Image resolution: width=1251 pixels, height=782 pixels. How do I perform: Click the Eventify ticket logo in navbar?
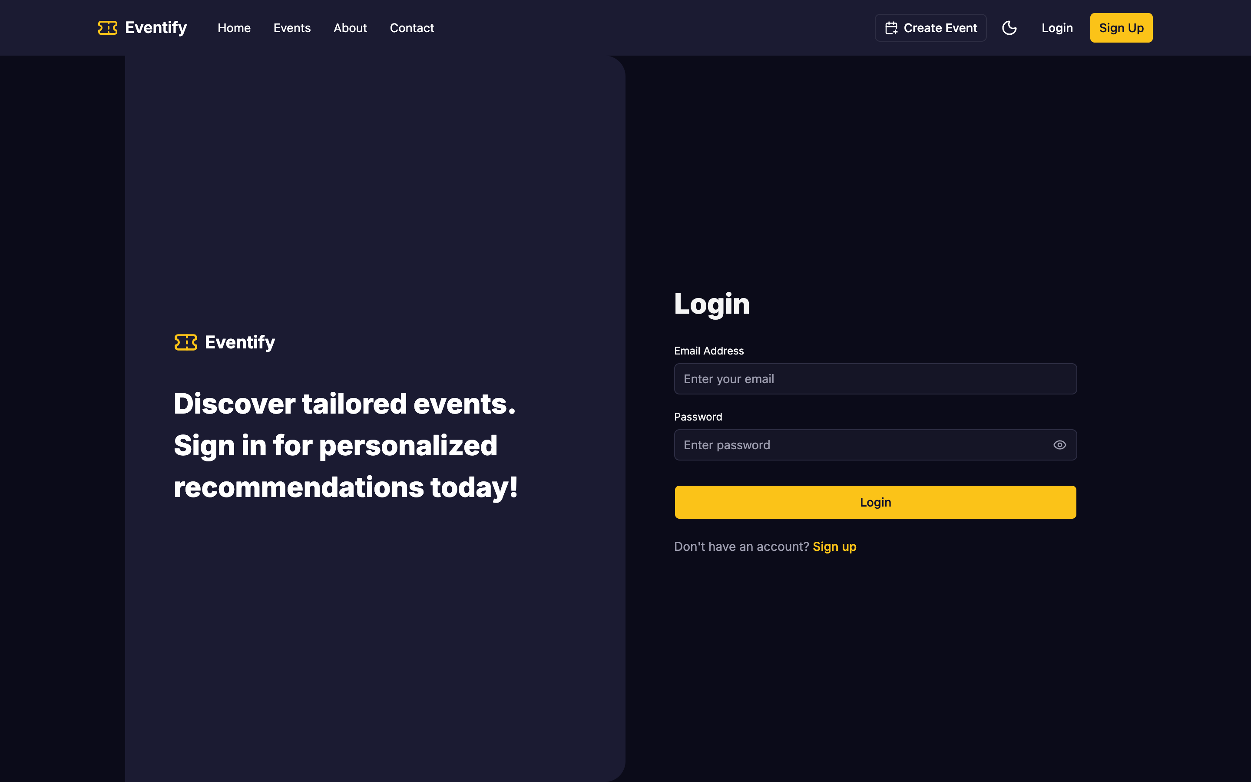point(108,28)
